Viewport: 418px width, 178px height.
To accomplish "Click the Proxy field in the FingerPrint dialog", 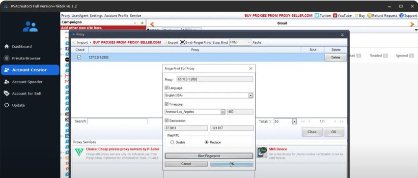I will tap(215, 79).
